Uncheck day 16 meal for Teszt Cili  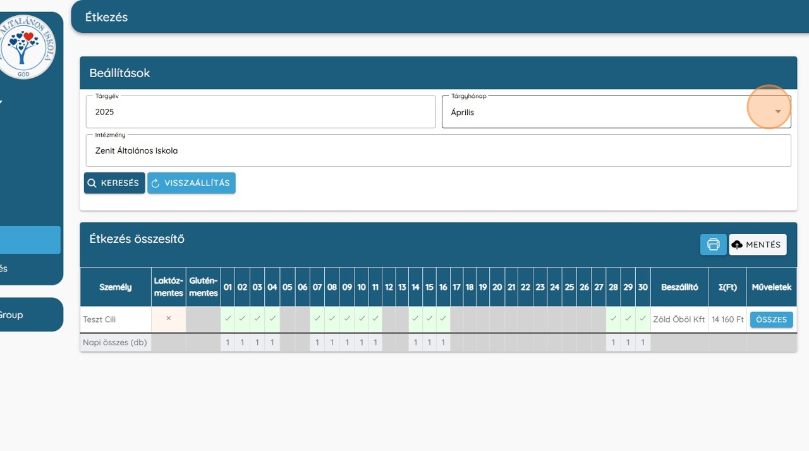443,319
